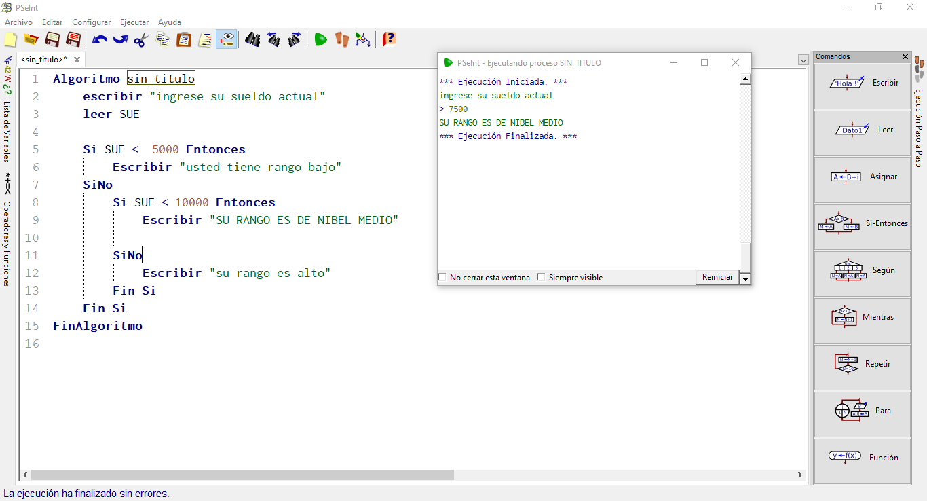The width and height of the screenshot is (927, 501).
Task: Copy selection with the two-pages icon
Action: click(163, 39)
